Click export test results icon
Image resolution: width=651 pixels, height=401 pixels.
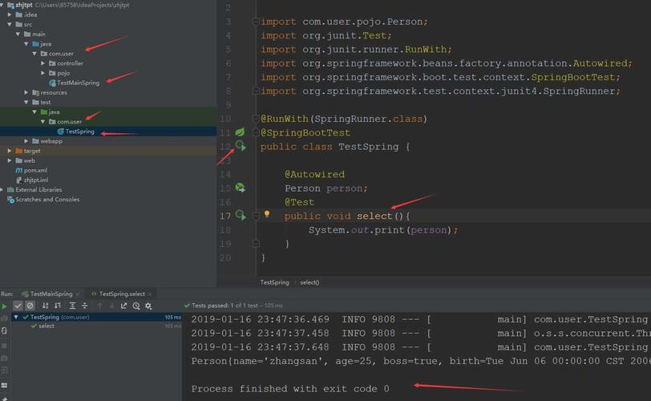click(124, 306)
